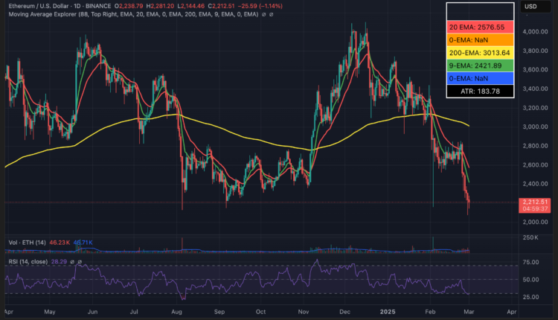Click the 3,000.00 price scale label
This screenshot has height=320, width=558.
click(536, 127)
